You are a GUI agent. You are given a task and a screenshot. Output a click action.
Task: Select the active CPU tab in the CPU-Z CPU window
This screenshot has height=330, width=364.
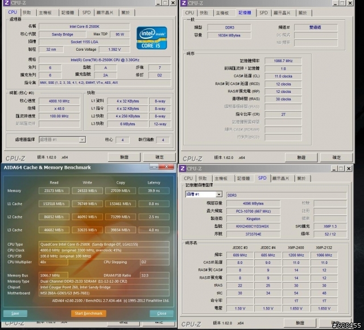click(x=13, y=12)
